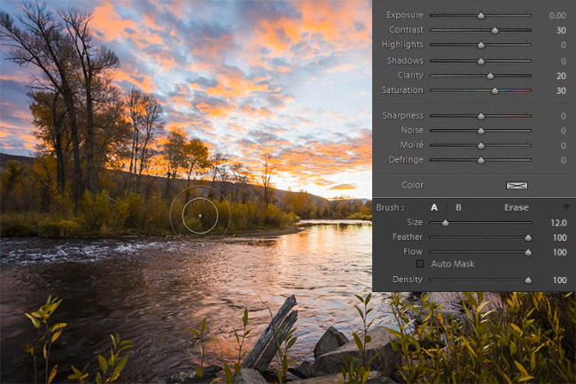This screenshot has width=576, height=384.
Task: Click the Exposure label
Action: (x=404, y=15)
